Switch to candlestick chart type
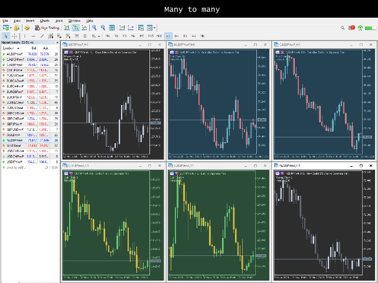The image size is (378, 283). tap(76, 28)
